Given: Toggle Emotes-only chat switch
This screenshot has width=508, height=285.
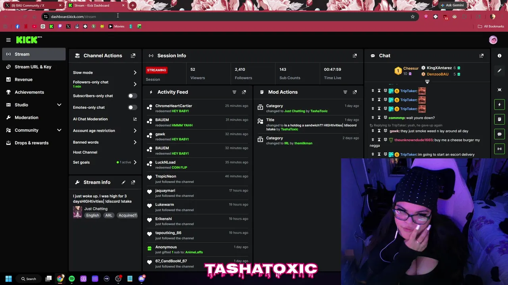Looking at the screenshot, I should click(x=132, y=107).
